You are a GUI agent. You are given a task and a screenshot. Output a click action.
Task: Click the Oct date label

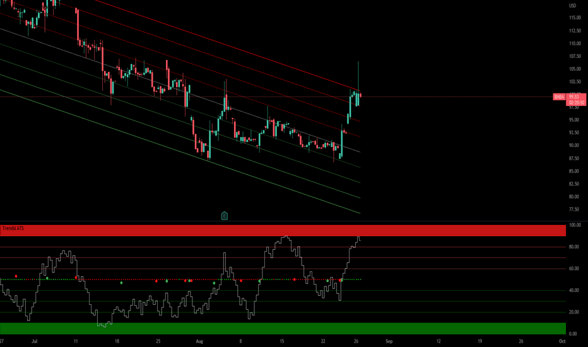click(562, 341)
